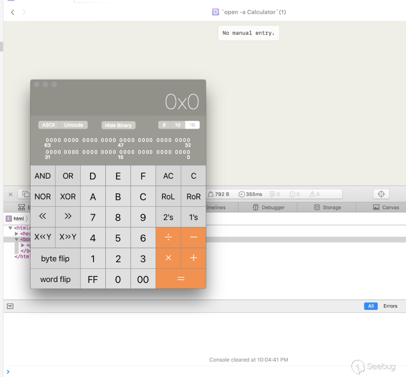Viewport: 406px width, 377px height.
Task: Click Hide Binary in Calculator
Action: coord(118,125)
